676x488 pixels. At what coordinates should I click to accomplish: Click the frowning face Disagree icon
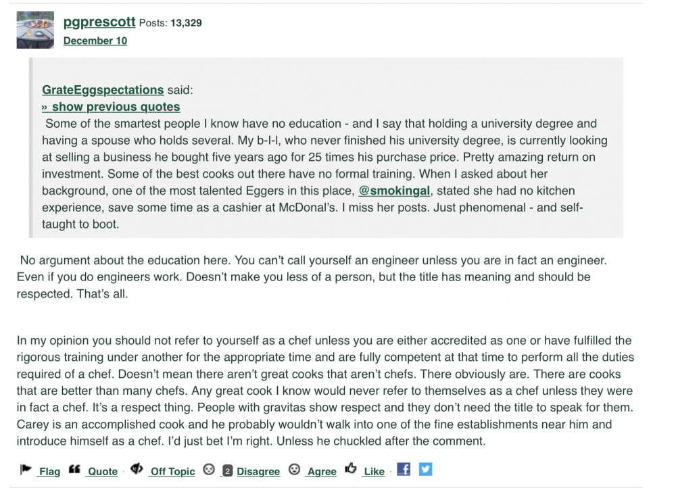click(210, 469)
